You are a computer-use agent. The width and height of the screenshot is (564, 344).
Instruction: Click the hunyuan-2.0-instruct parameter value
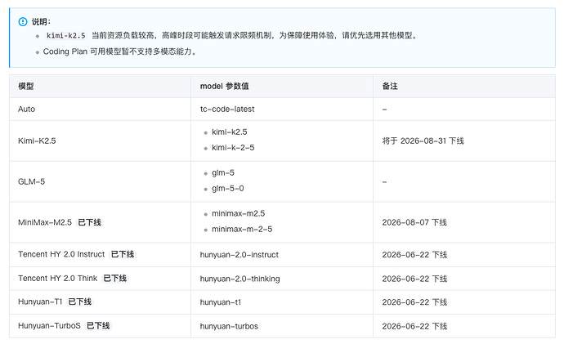pyautogui.click(x=239, y=255)
